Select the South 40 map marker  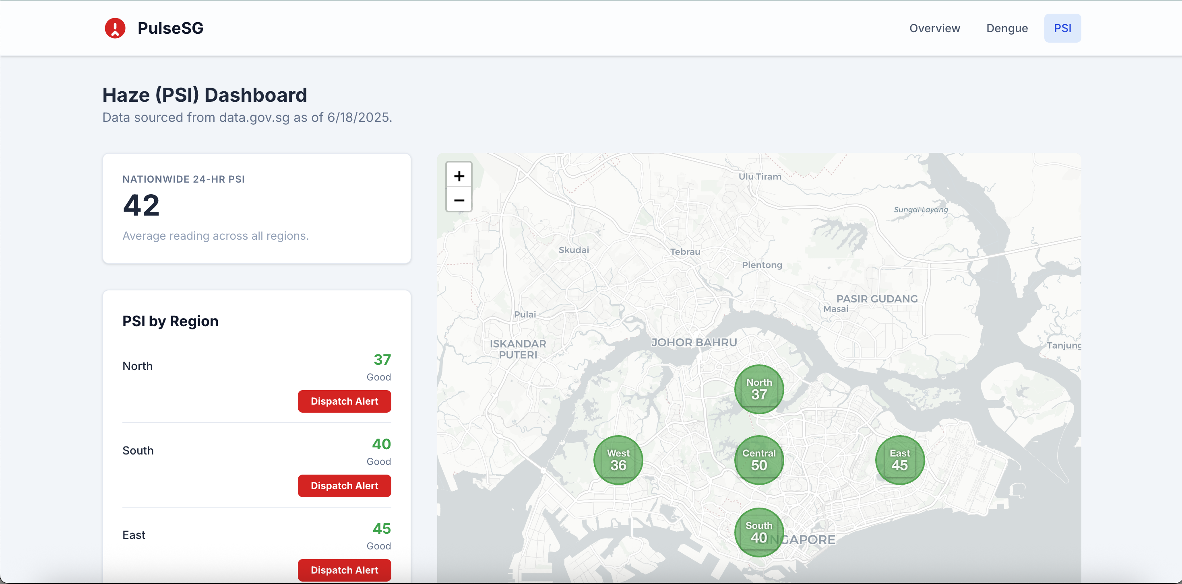coord(759,532)
